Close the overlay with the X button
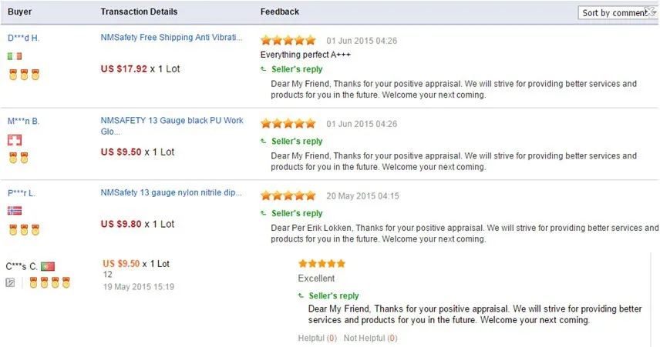The image size is (660, 347). click(650, 12)
